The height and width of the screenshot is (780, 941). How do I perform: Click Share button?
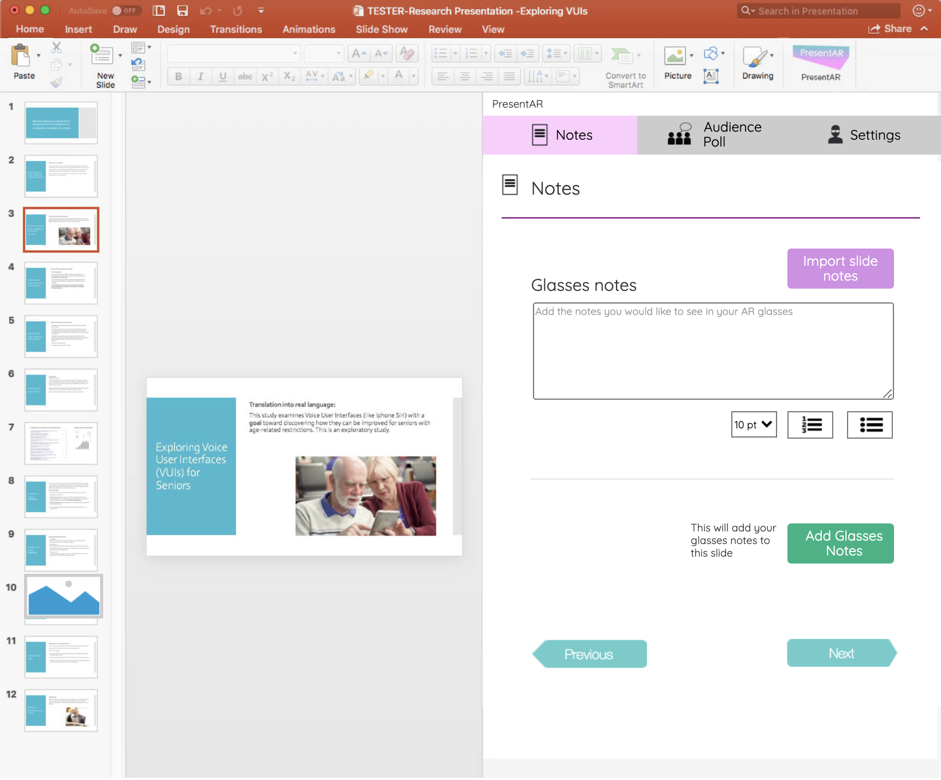click(890, 29)
